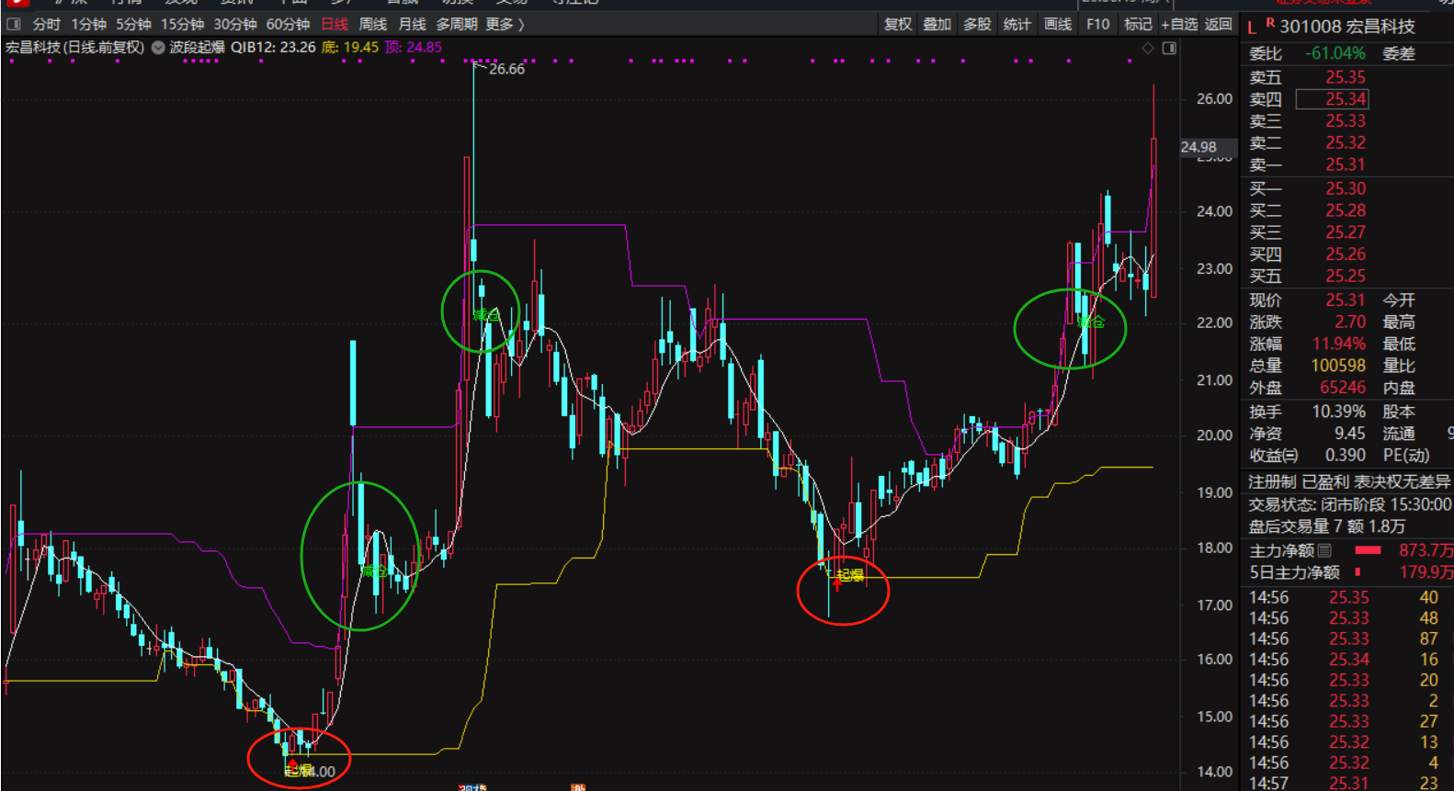Open the 画线 drawing tool
Screen dimensions: 1454x791
(1058, 24)
